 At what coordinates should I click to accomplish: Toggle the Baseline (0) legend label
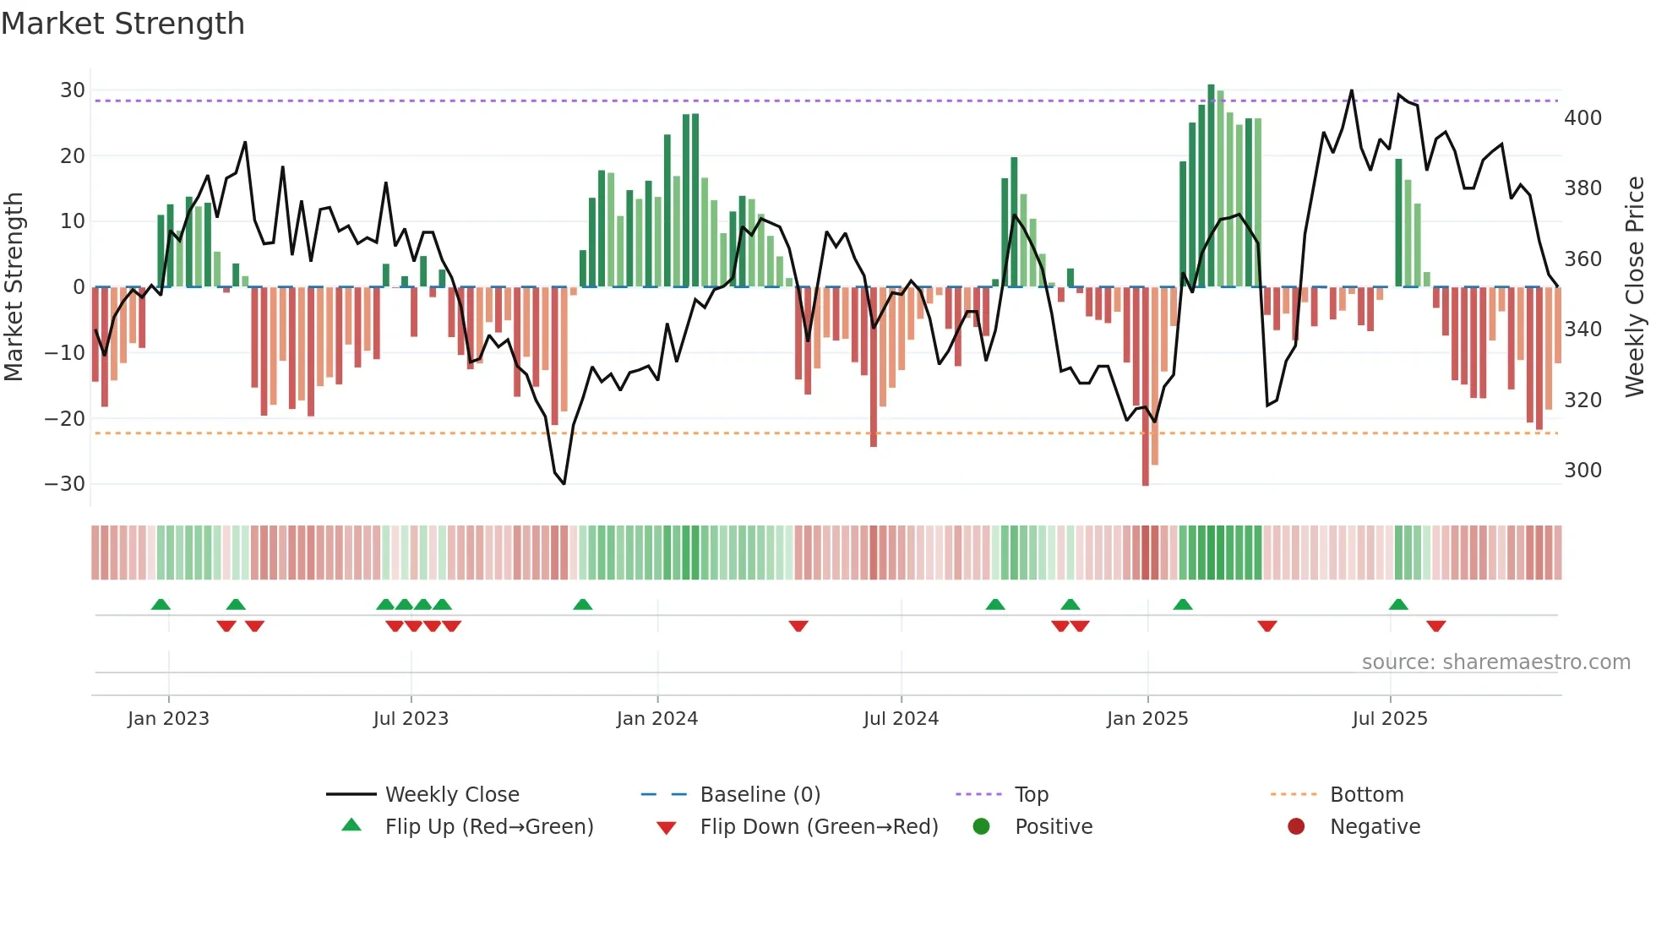760,794
